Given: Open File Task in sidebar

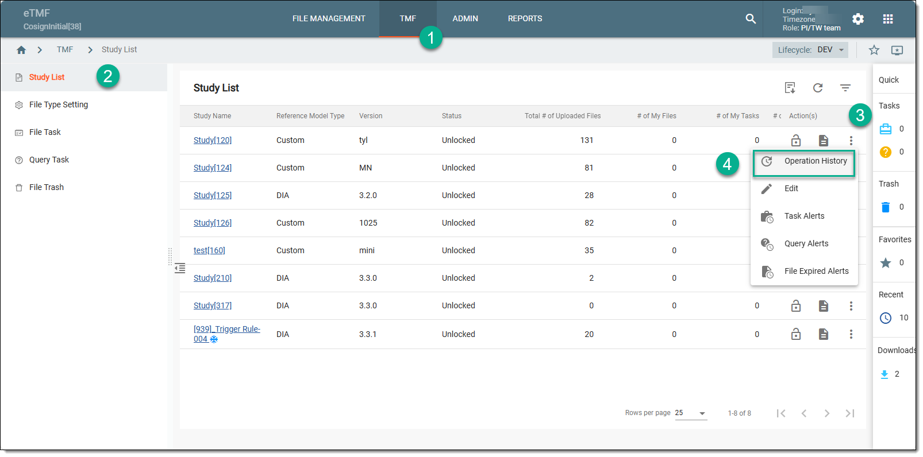Looking at the screenshot, I should [84, 132].
